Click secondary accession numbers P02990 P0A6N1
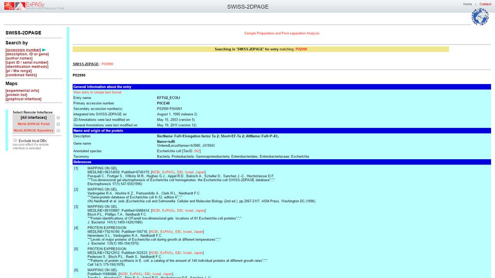Image resolution: width=495 pixels, height=278 pixels. (x=170, y=109)
